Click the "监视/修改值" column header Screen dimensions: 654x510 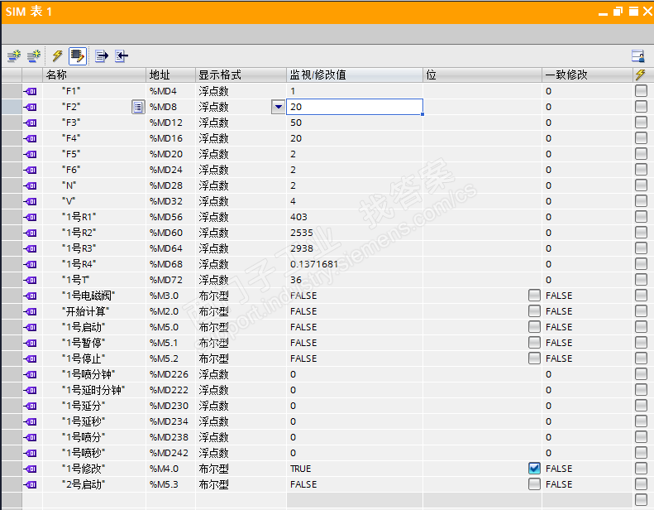355,75
